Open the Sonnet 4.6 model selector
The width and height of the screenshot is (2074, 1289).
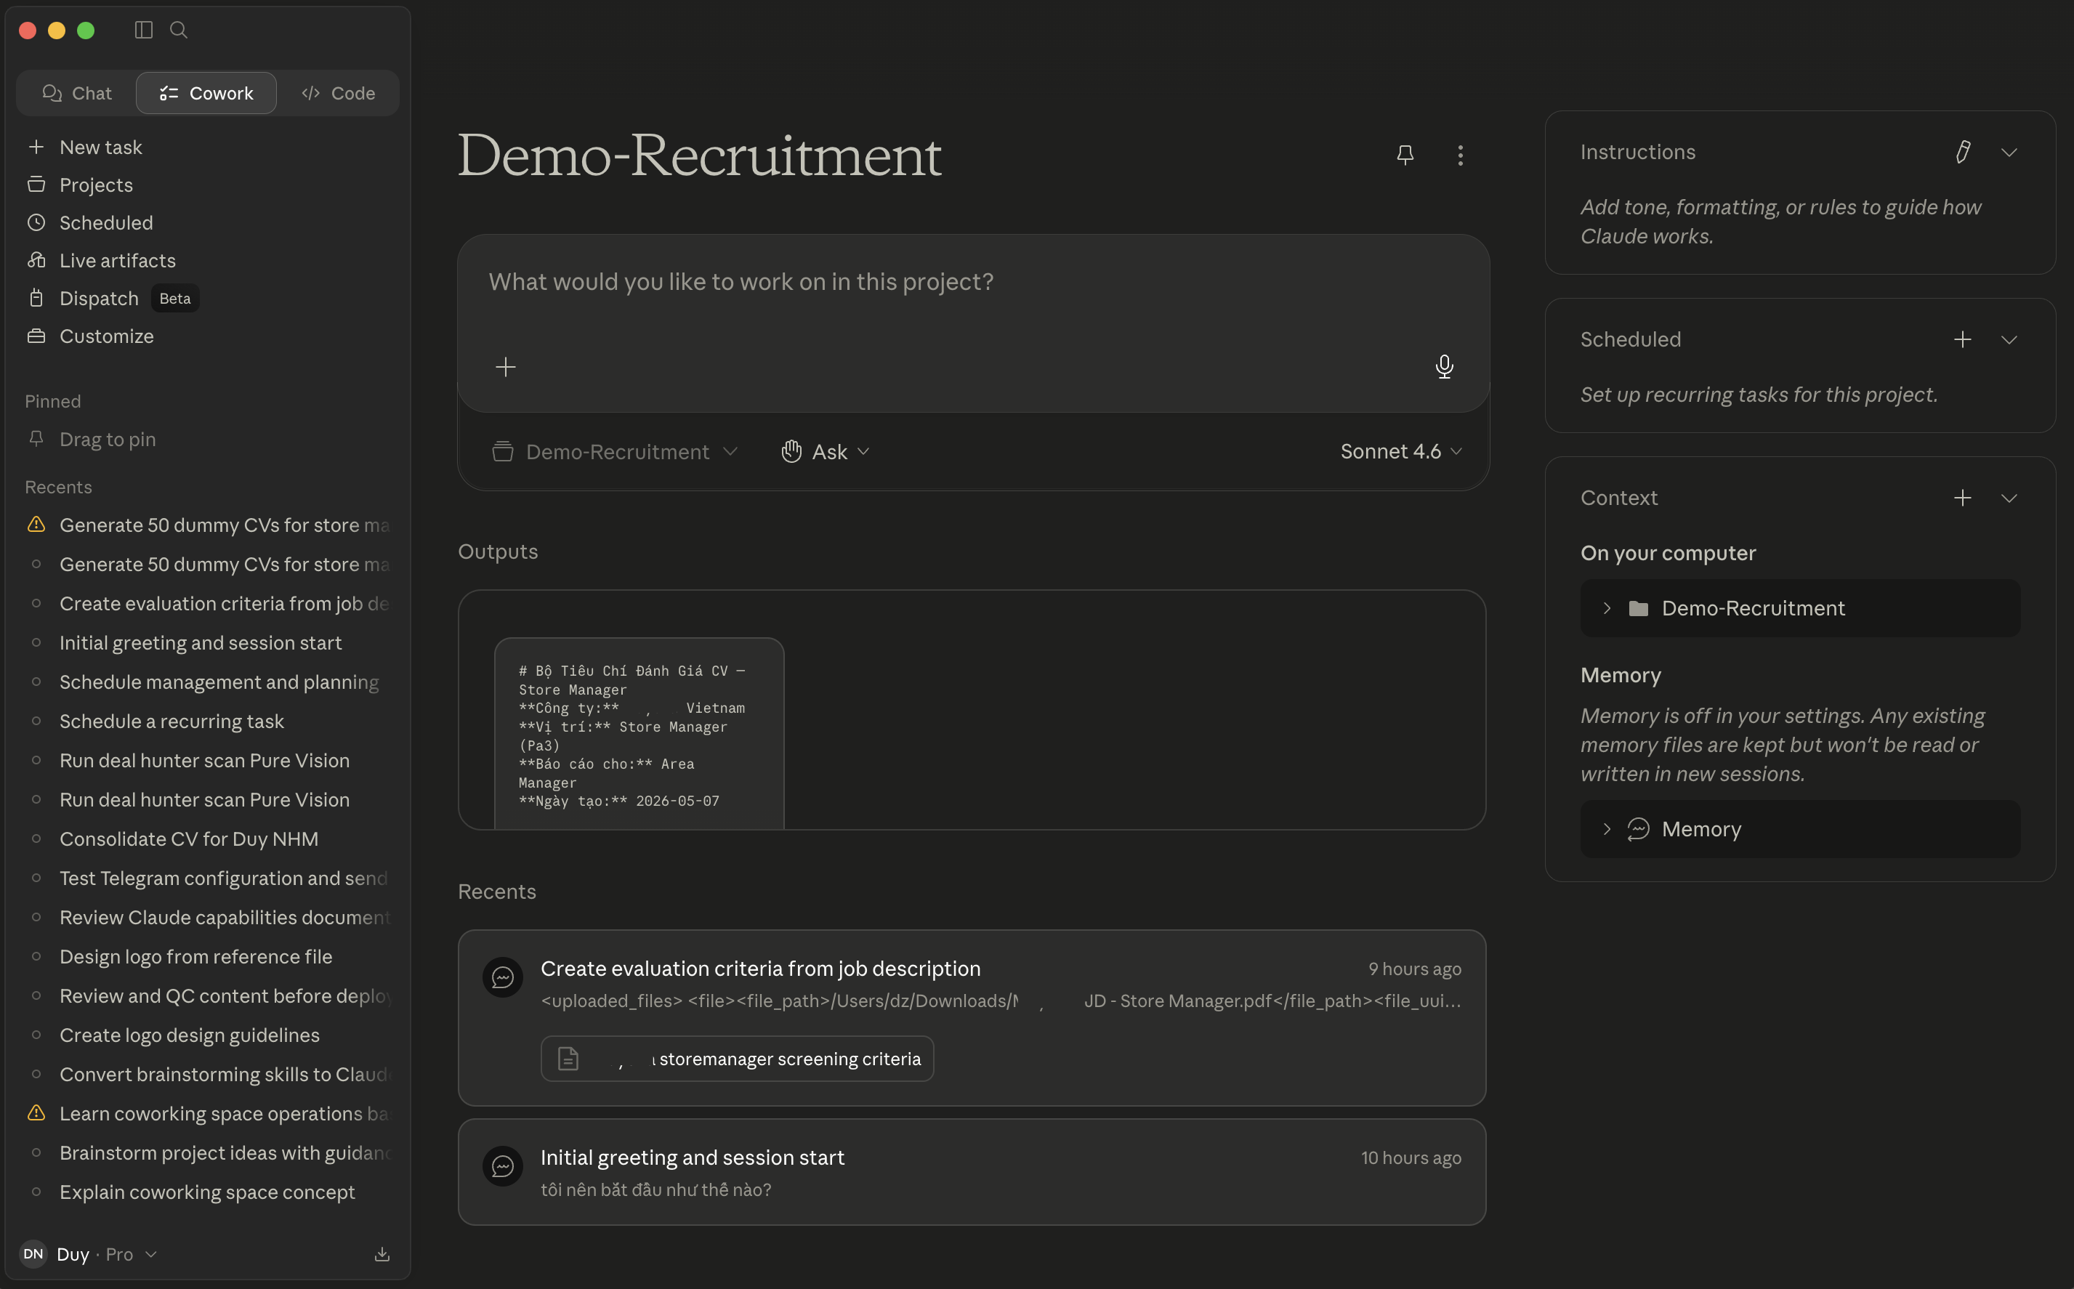(x=1400, y=451)
